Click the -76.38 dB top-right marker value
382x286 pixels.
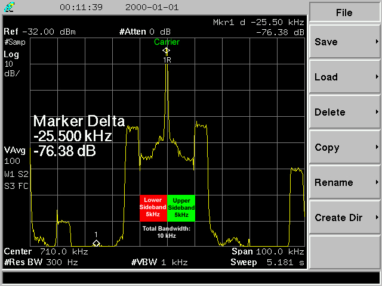280,32
